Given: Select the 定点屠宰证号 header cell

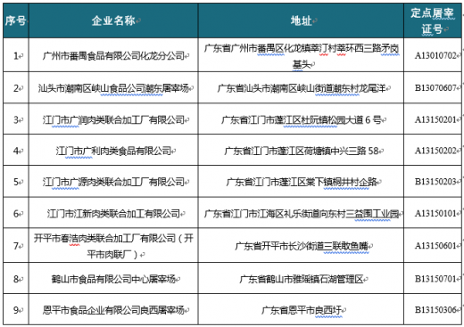Looking at the screenshot, I should pyautogui.click(x=433, y=20).
